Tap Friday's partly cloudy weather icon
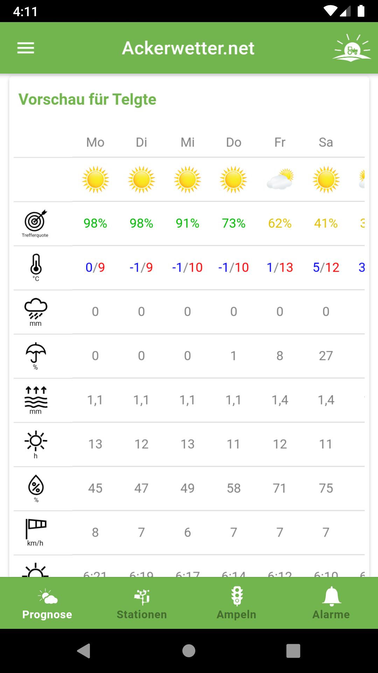The width and height of the screenshot is (378, 673). point(280,179)
